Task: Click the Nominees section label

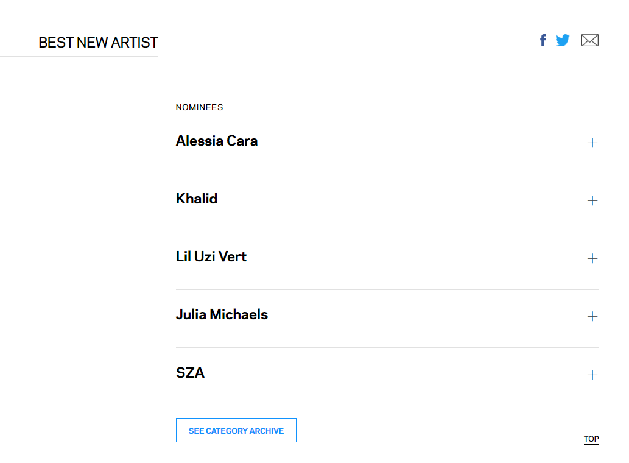Action: coord(199,107)
